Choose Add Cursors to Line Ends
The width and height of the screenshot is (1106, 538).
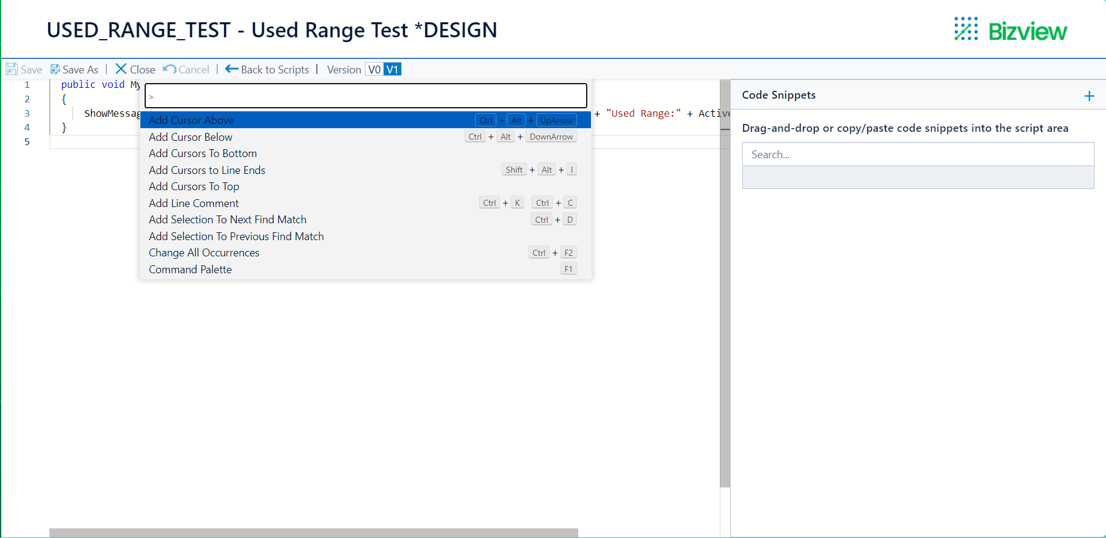(366, 170)
